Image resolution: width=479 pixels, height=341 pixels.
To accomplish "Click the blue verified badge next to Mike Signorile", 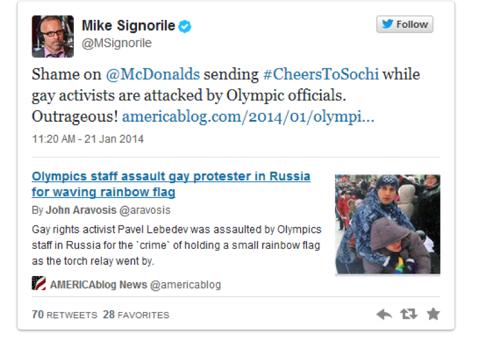I will (185, 26).
